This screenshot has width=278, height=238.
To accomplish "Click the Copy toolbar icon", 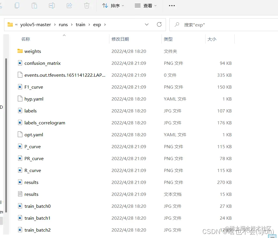I will coord(17,5).
